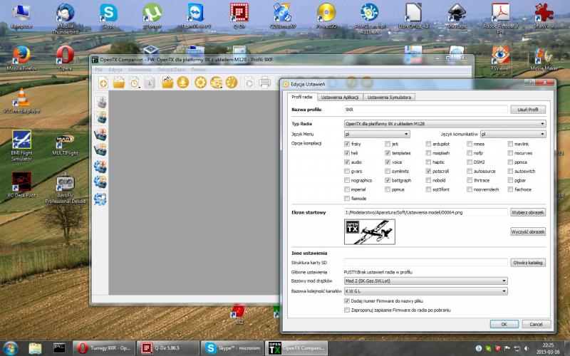This screenshot has width=570, height=356.
Task: Click the Skype taskbar button
Action: pos(229,347)
